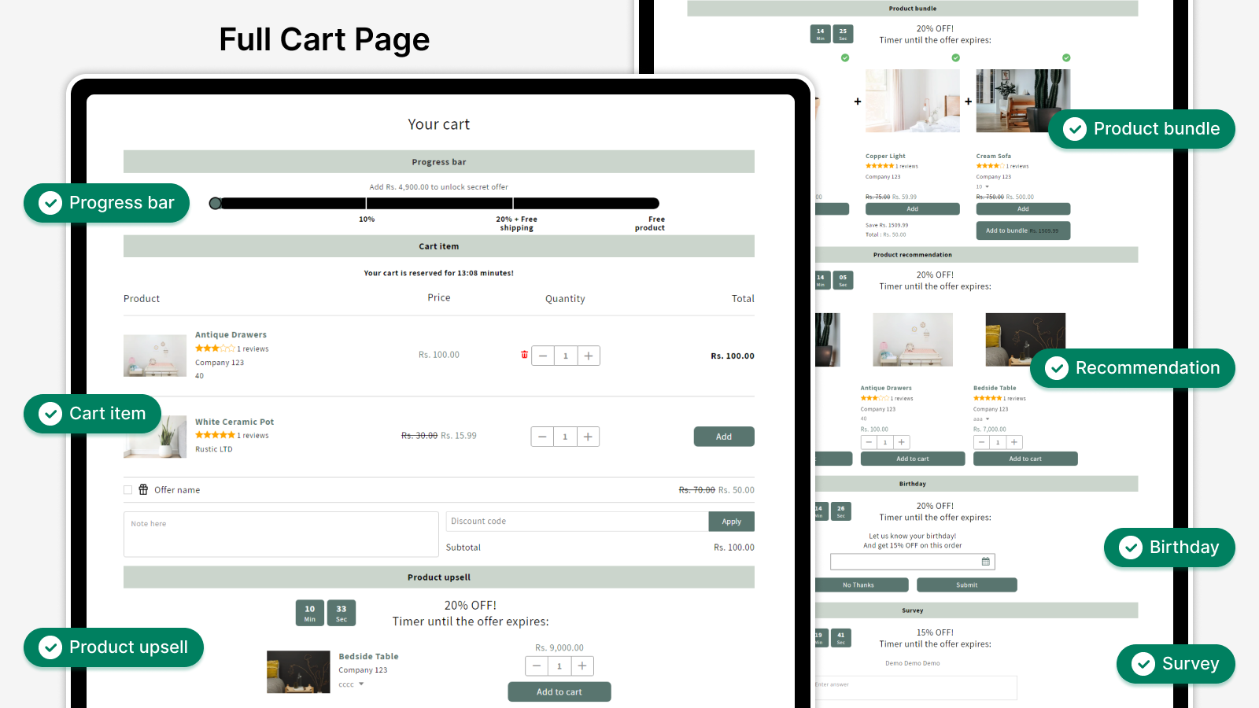This screenshot has width=1259, height=708.
Task: Toggle the Copper Light bundle checkmark
Action: (955, 57)
